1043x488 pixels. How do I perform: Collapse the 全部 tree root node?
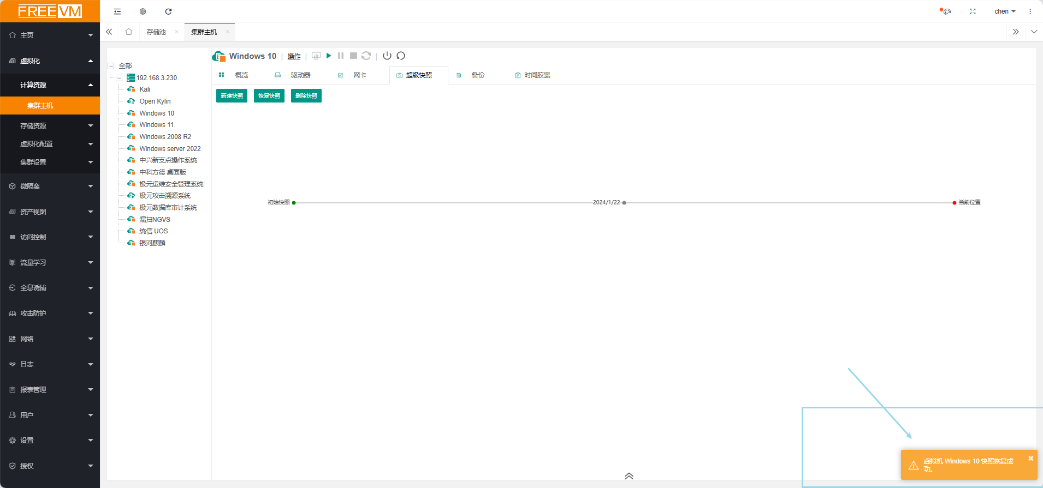click(111, 65)
